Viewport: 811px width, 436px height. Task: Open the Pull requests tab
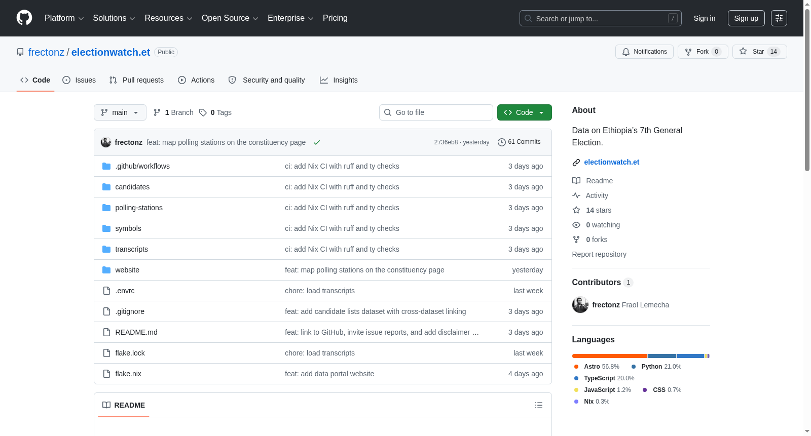[136, 80]
